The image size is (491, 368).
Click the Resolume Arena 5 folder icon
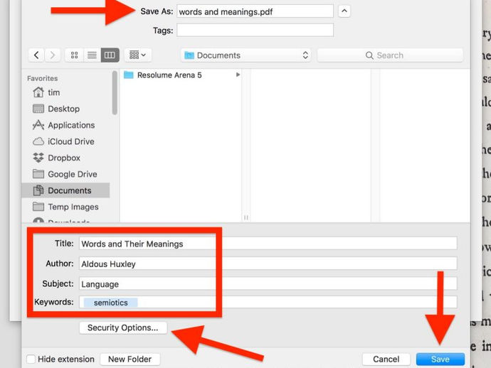[128, 75]
